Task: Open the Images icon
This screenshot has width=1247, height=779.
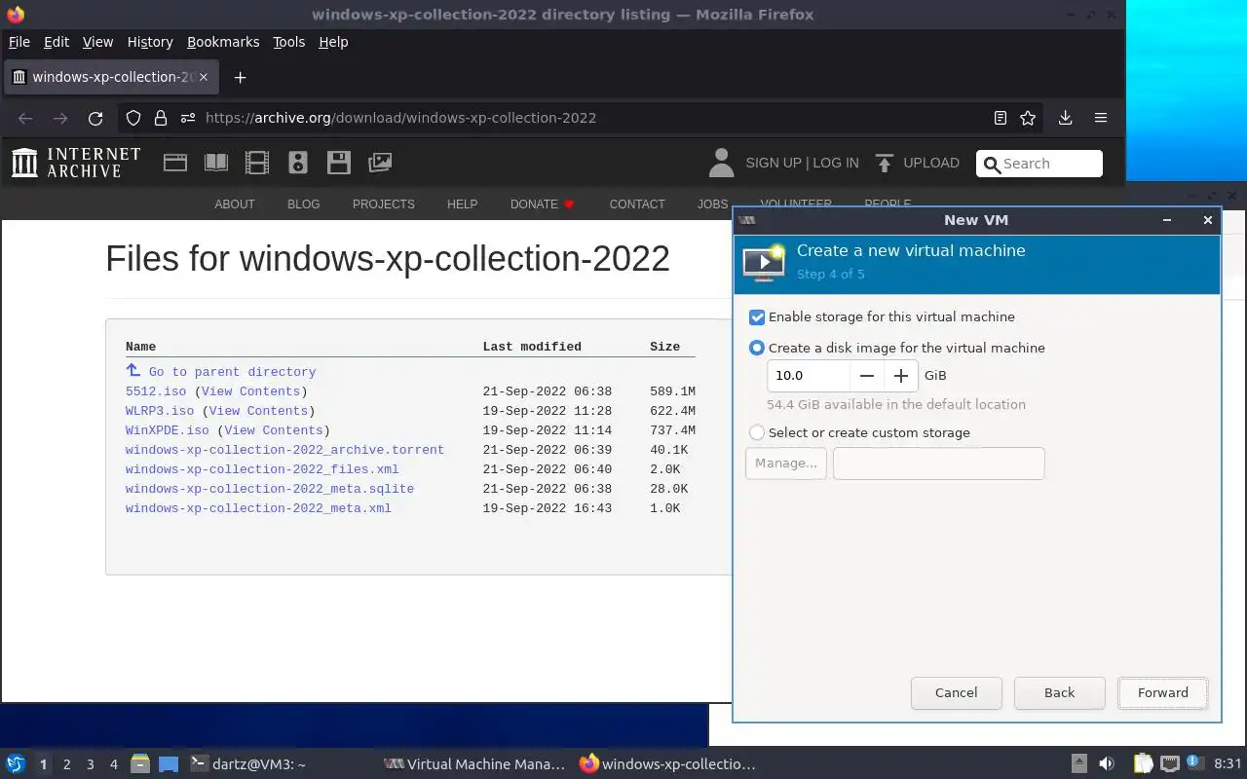Action: [x=380, y=163]
